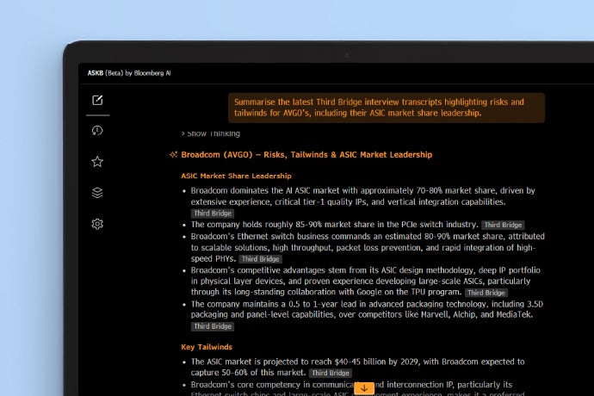Click sparkle icon beside Broadcom heading
This screenshot has width=594, height=396.
174,155
